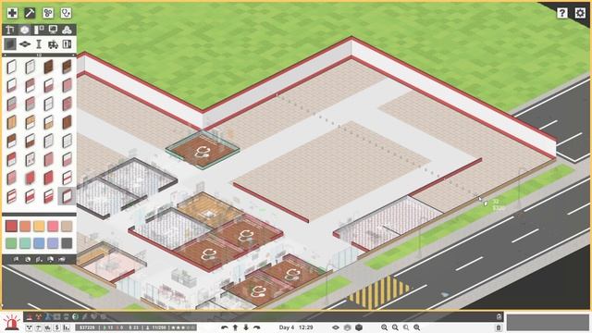
Task: Open the question mark help button
Action: (561, 13)
